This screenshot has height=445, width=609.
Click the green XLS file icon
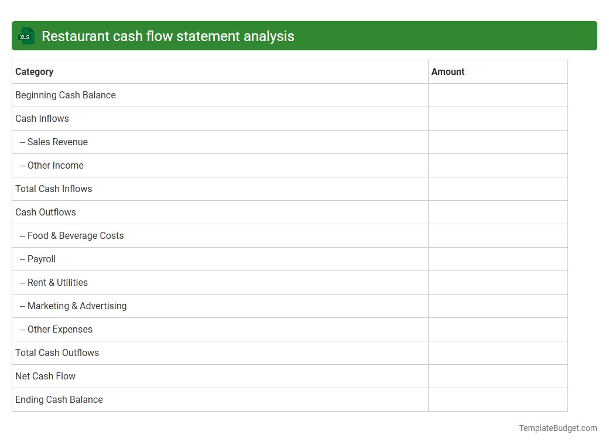point(26,36)
